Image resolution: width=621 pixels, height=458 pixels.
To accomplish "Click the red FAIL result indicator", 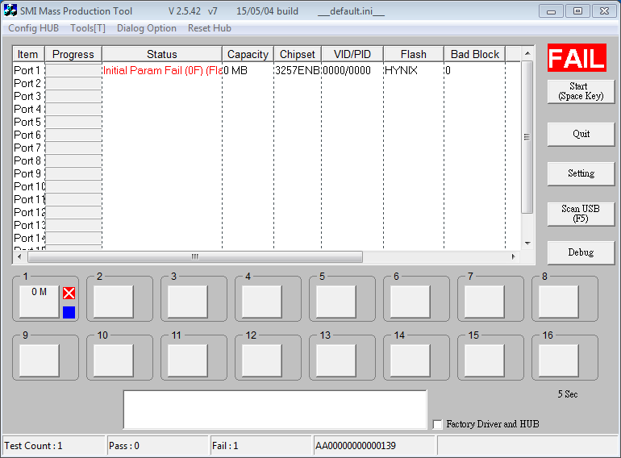I will pyautogui.click(x=577, y=58).
